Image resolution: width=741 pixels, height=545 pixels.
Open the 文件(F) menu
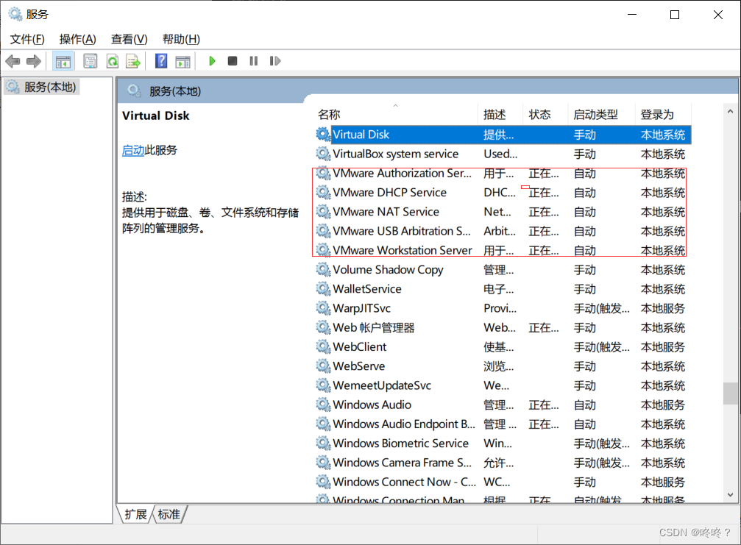(27, 39)
